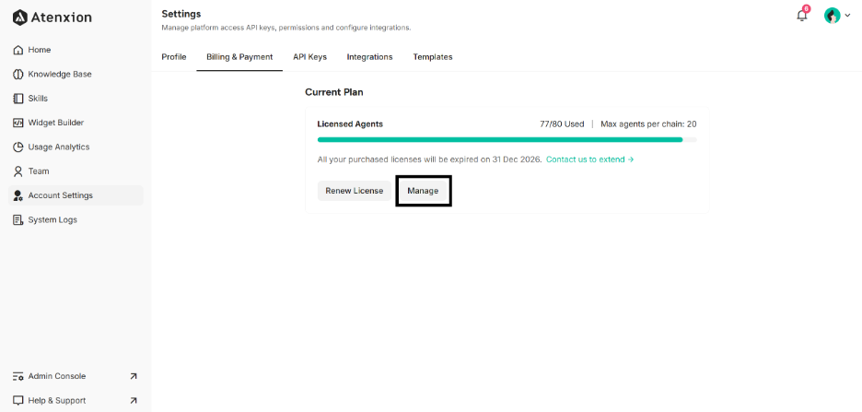
Task: Switch to the Profile tab
Action: 174,57
